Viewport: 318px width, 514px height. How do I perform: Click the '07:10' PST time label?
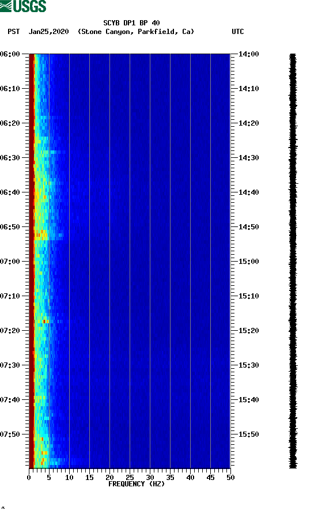coord(10,296)
